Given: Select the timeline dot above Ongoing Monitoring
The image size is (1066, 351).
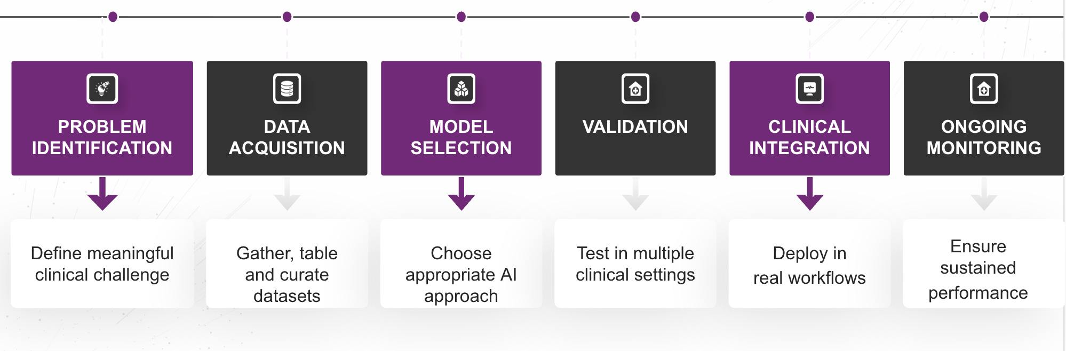Looking at the screenshot, I should 984,17.
